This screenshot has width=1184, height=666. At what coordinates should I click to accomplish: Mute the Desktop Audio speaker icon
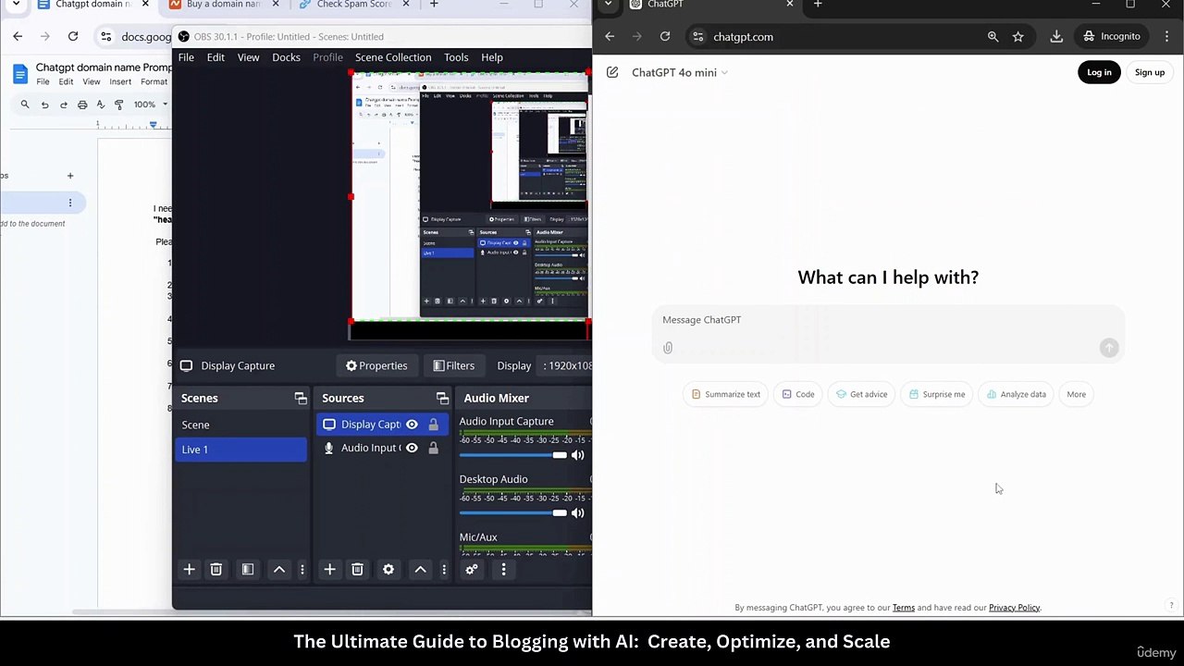(x=578, y=513)
